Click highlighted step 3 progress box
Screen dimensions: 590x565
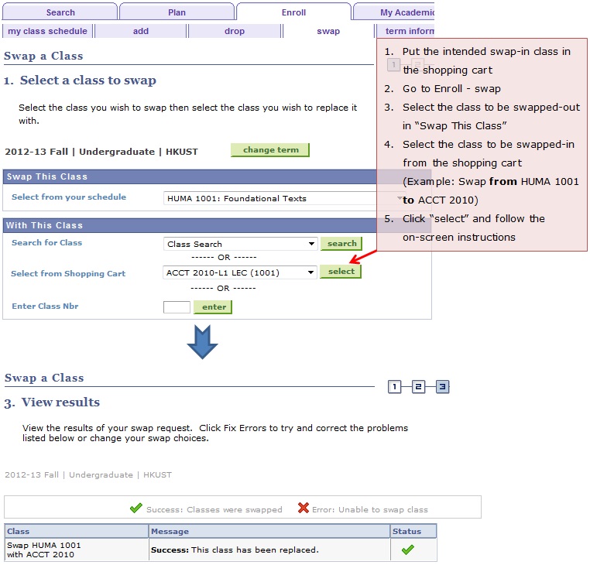[x=442, y=387]
